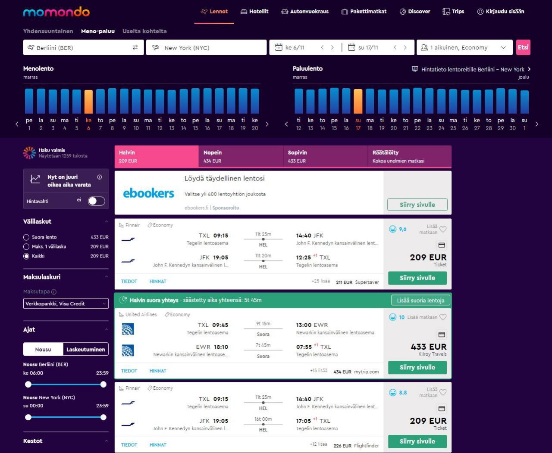Select the Suora lento radio button
This screenshot has height=453, width=552.
point(26,237)
